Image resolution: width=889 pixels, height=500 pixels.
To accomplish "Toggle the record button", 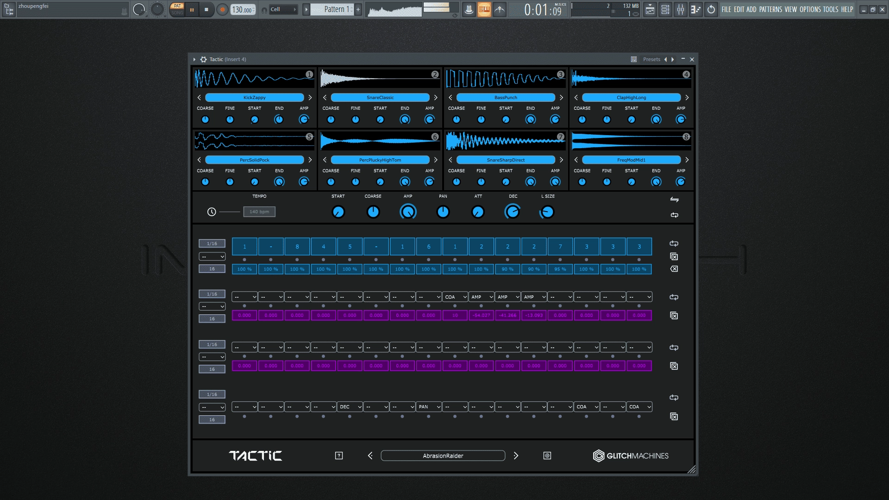I will 223,9.
